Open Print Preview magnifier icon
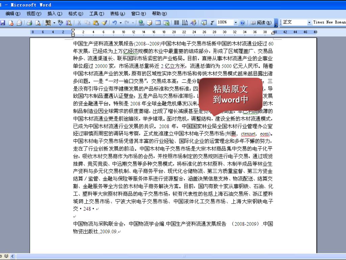Image resolution: width=346 pixels, height=260 pixels. 38,23
